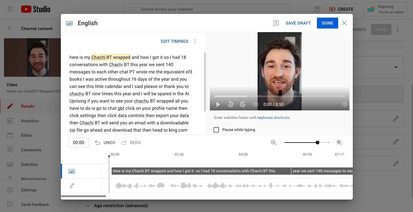Click the 00:00 timecode field

[x=78, y=143]
